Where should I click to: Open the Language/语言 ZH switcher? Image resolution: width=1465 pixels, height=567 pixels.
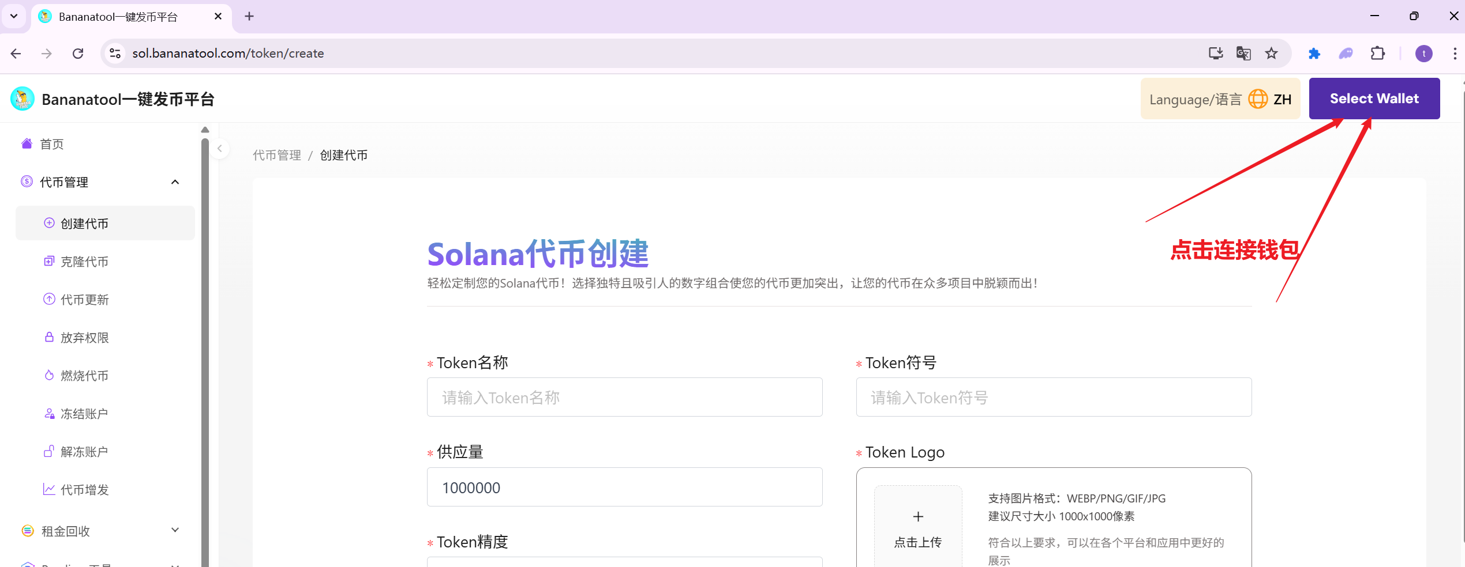point(1219,99)
